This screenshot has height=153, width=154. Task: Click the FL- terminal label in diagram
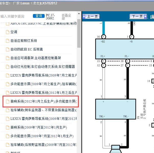click(x=127, y=56)
